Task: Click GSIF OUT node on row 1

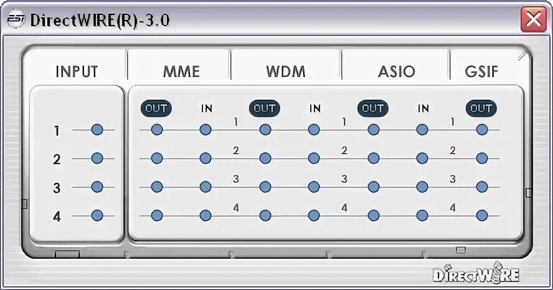Action: click(x=482, y=129)
